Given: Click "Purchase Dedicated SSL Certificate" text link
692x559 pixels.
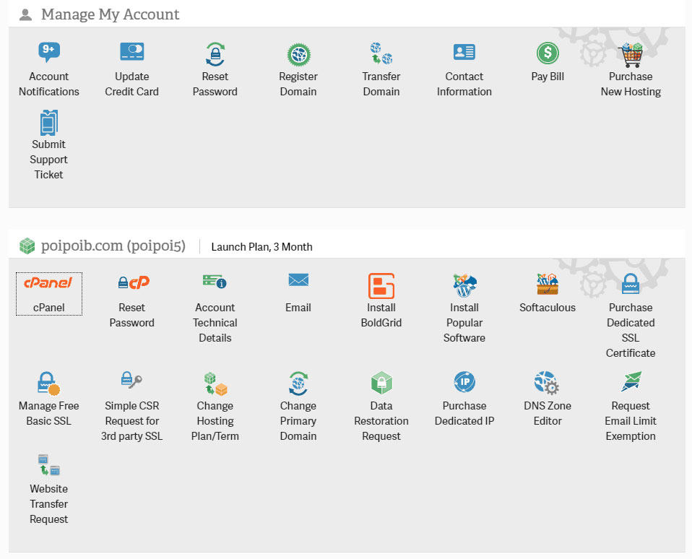Looking at the screenshot, I should (x=631, y=330).
